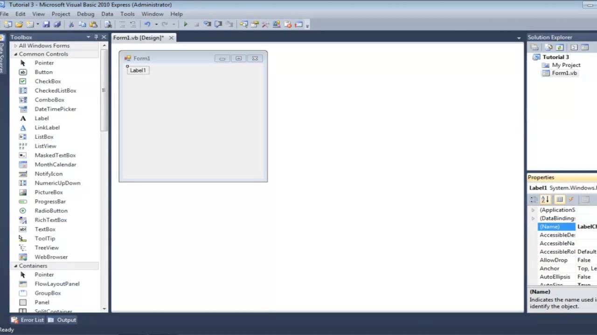Click the Open File toolbar icon

pyautogui.click(x=19, y=24)
